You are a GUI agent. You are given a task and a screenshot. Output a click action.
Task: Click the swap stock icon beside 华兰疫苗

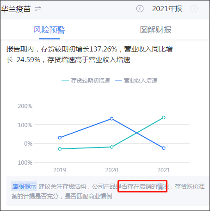pos(38,9)
